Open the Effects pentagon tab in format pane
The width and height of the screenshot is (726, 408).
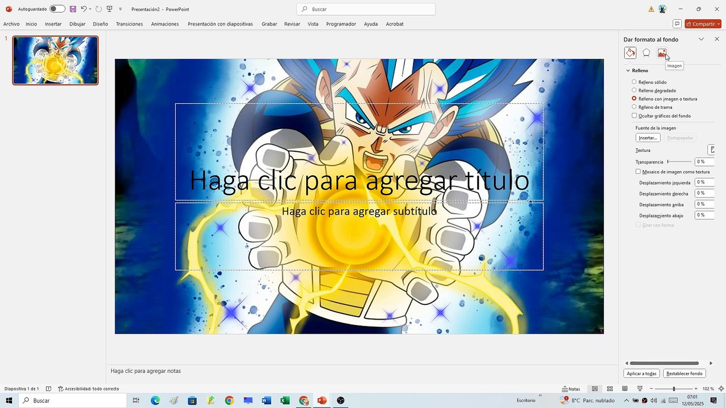tap(646, 53)
